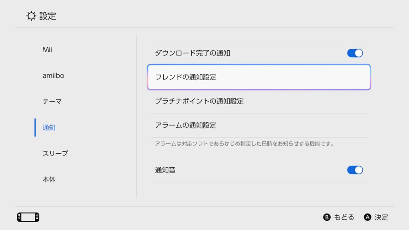The height and width of the screenshot is (230, 409).
Task: Click the Switch console icon
Action: tap(28, 217)
